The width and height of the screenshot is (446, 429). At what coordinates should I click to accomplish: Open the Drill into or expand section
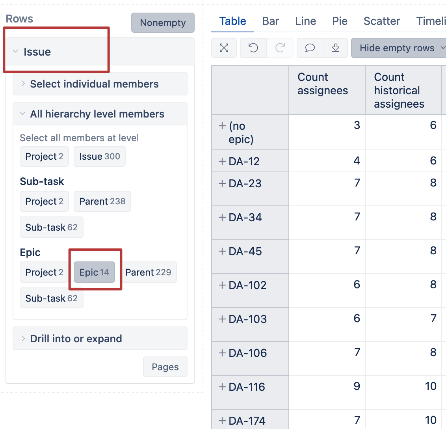76,338
